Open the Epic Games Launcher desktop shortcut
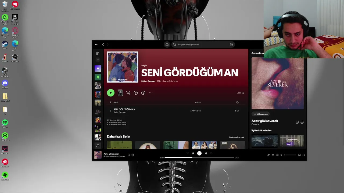344x193 pixels. tap(15, 19)
